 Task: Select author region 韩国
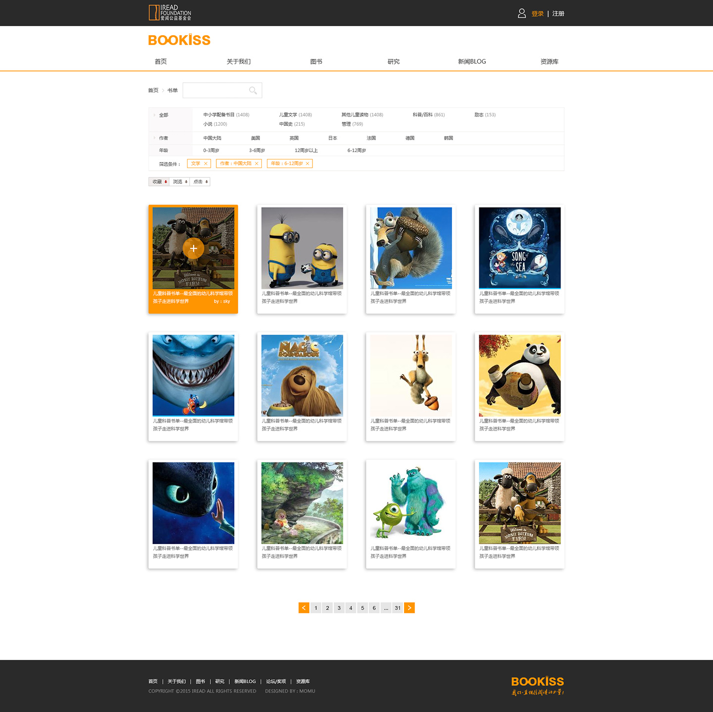click(x=449, y=138)
